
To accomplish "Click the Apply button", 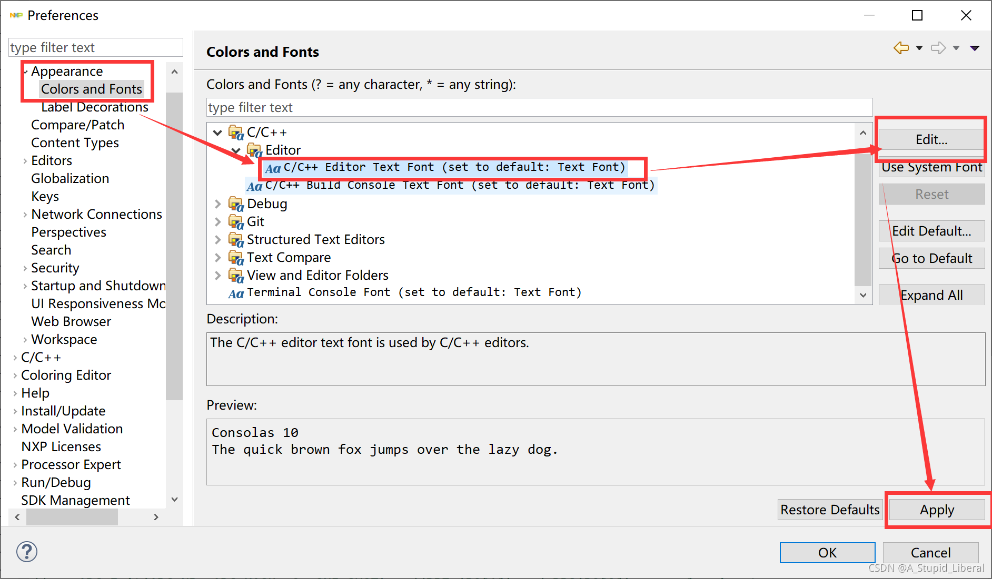I will [x=937, y=510].
